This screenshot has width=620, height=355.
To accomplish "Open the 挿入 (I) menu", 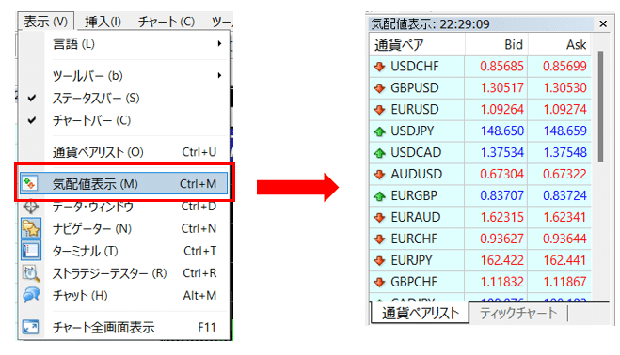I will pos(103,22).
